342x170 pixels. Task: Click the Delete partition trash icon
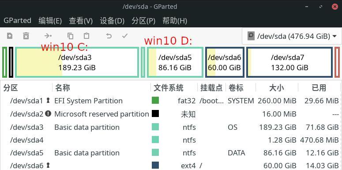pos(26,36)
